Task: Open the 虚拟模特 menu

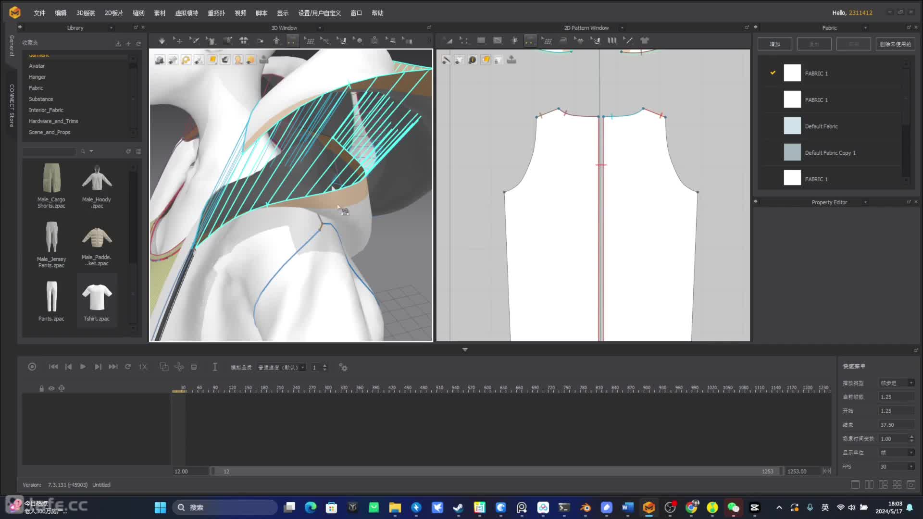Action: click(x=187, y=13)
